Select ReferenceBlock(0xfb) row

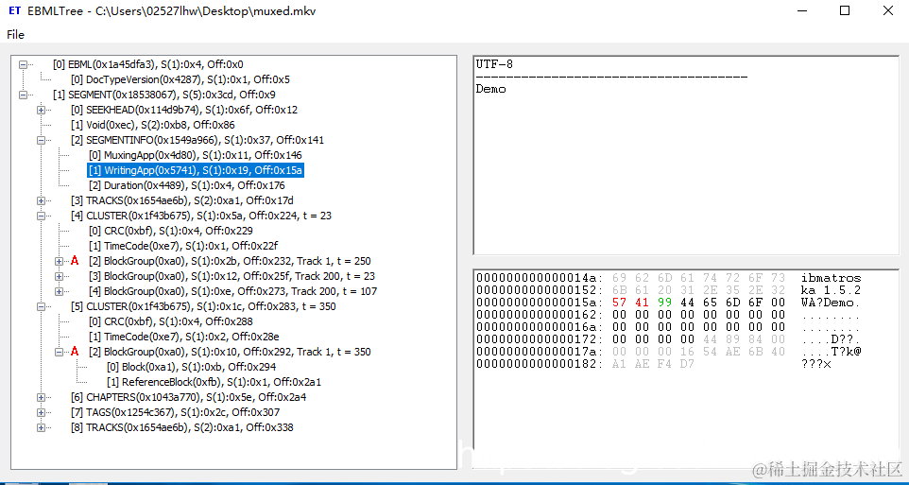click(214, 382)
